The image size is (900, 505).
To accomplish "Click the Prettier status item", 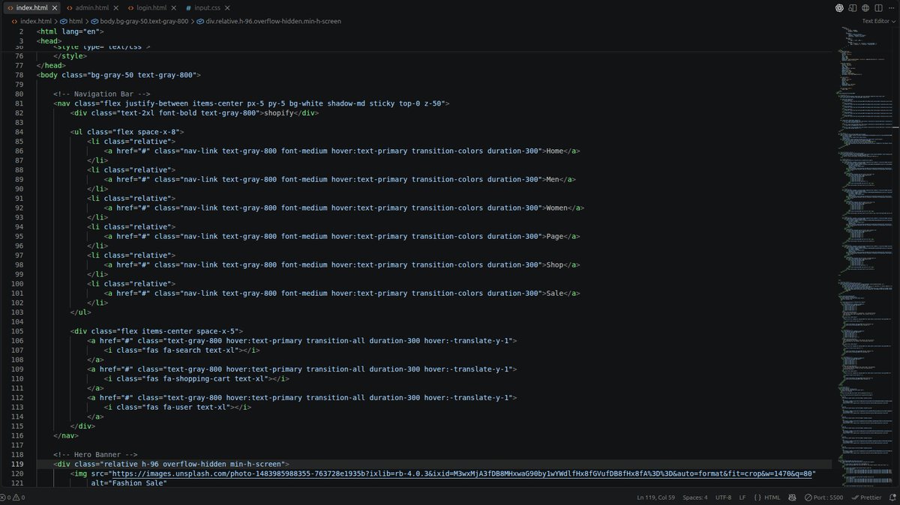I will coord(865,498).
